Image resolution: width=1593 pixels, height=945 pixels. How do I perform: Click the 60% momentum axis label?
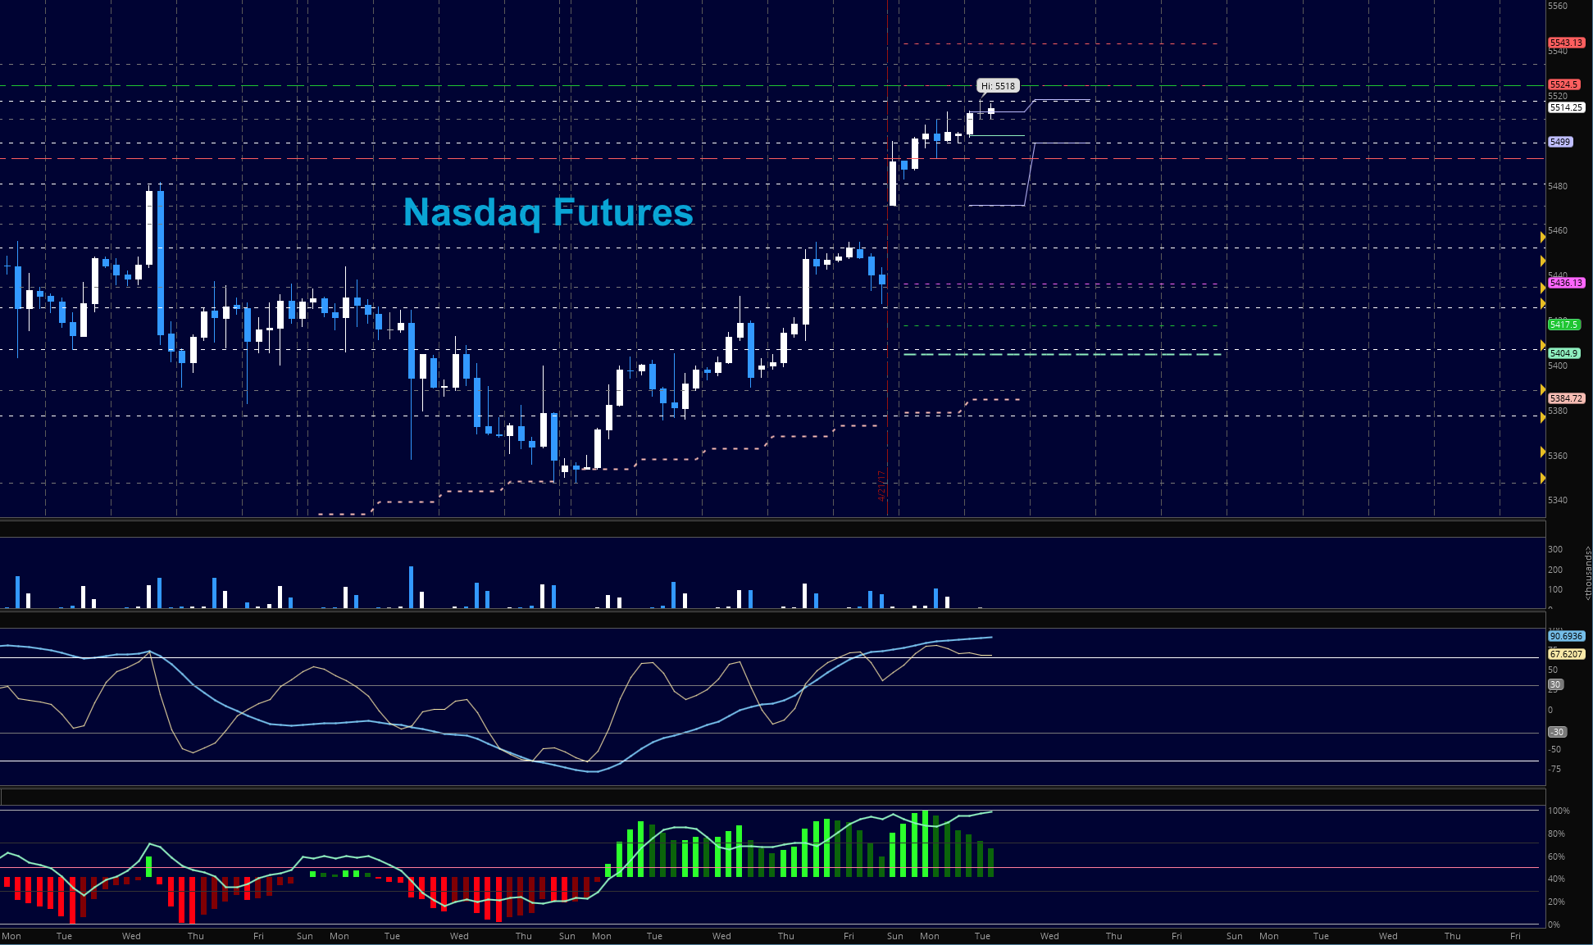click(x=1556, y=856)
